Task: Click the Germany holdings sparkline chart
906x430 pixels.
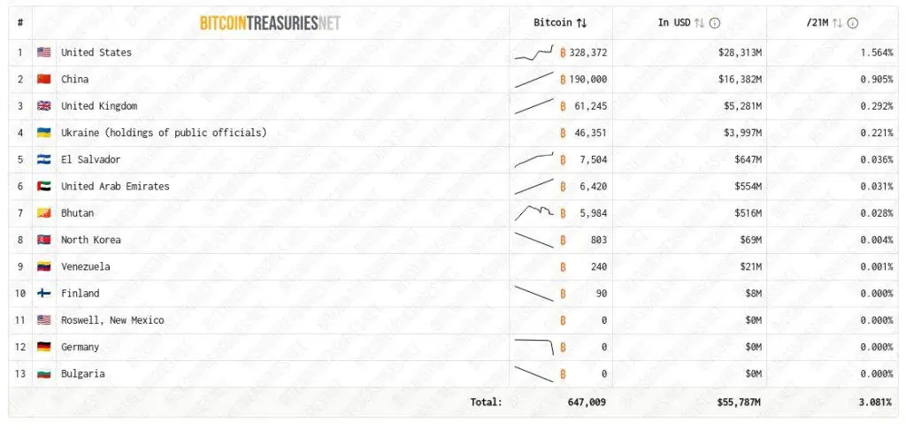Action: [534, 345]
